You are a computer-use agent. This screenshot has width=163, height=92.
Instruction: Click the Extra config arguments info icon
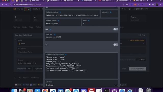coord(66,54)
